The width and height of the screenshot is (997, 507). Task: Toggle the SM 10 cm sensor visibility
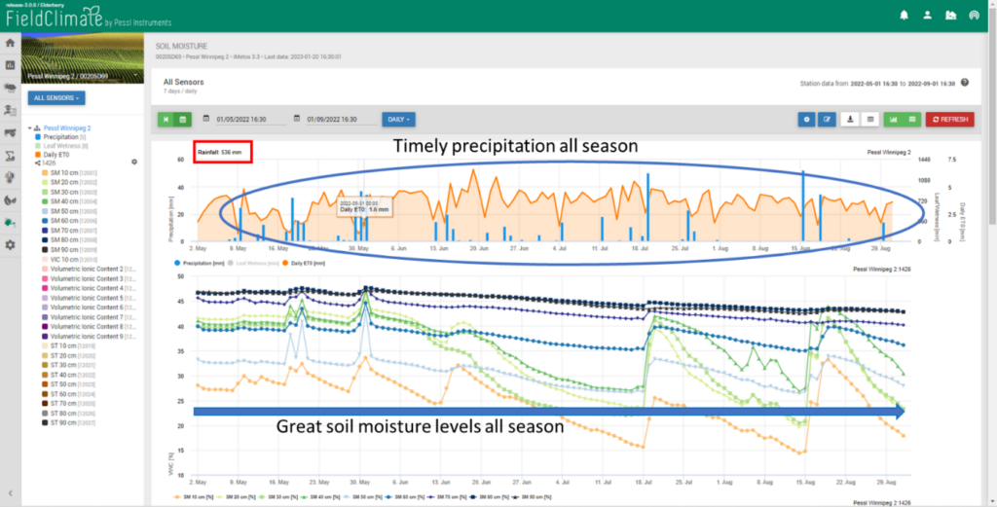click(x=62, y=172)
